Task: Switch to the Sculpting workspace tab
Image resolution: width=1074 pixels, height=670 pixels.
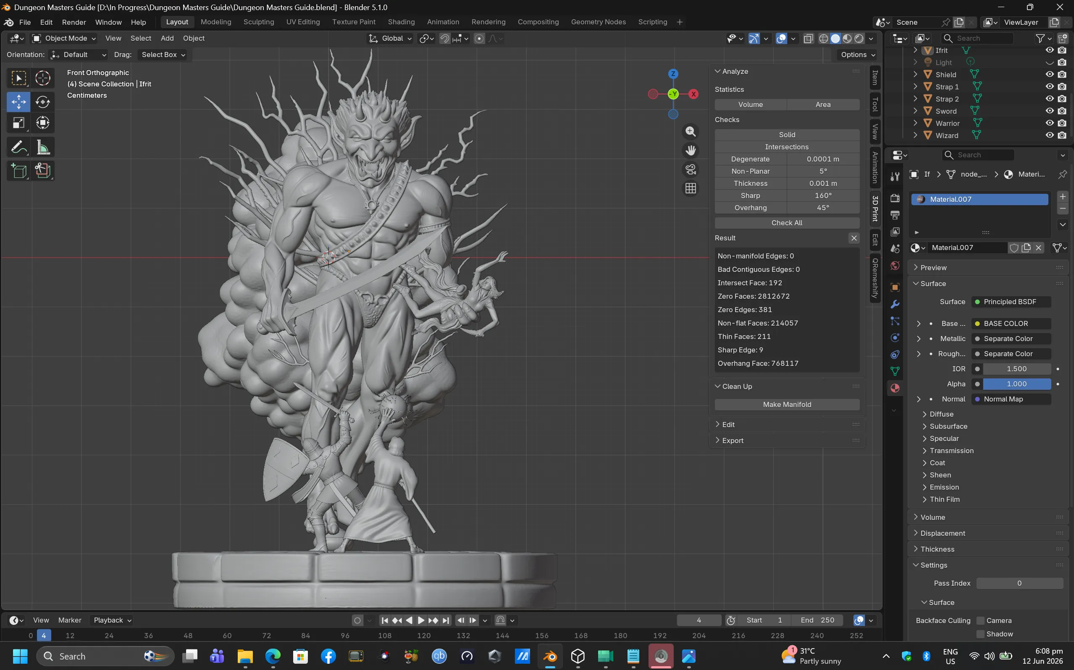Action: [x=259, y=22]
